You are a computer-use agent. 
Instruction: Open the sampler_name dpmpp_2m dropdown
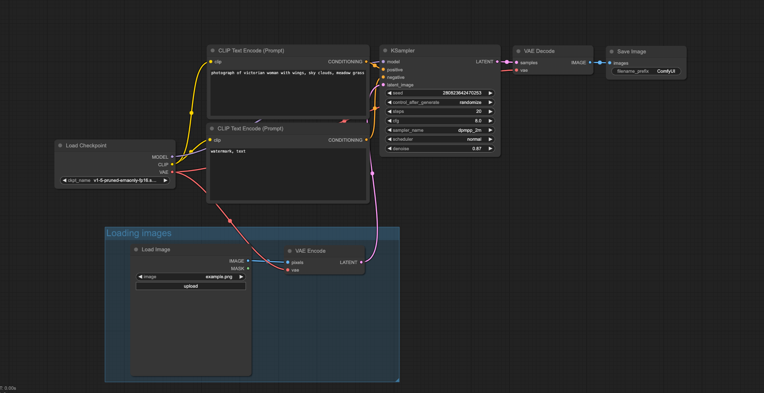[x=440, y=130]
